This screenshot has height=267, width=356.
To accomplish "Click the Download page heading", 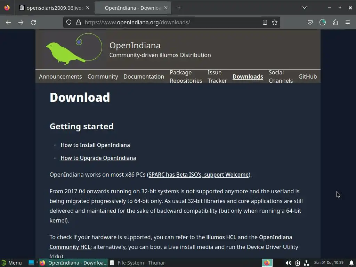I will pyautogui.click(x=80, y=97).
